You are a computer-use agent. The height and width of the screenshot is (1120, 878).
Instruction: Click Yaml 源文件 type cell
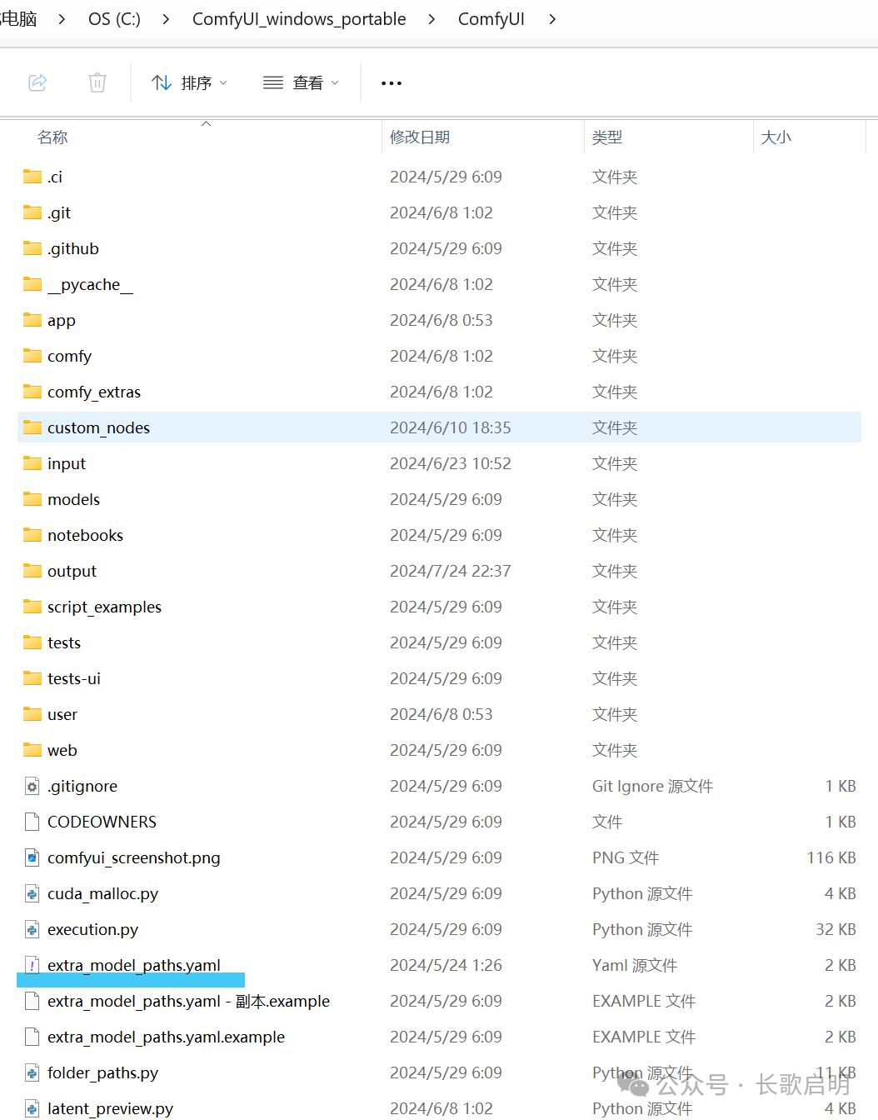(x=634, y=965)
